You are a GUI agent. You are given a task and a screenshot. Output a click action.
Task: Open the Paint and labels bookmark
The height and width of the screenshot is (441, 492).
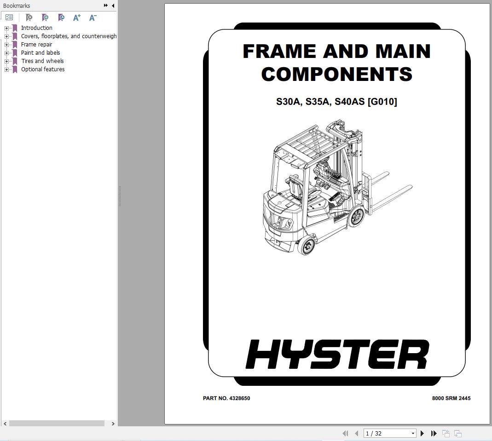point(41,53)
